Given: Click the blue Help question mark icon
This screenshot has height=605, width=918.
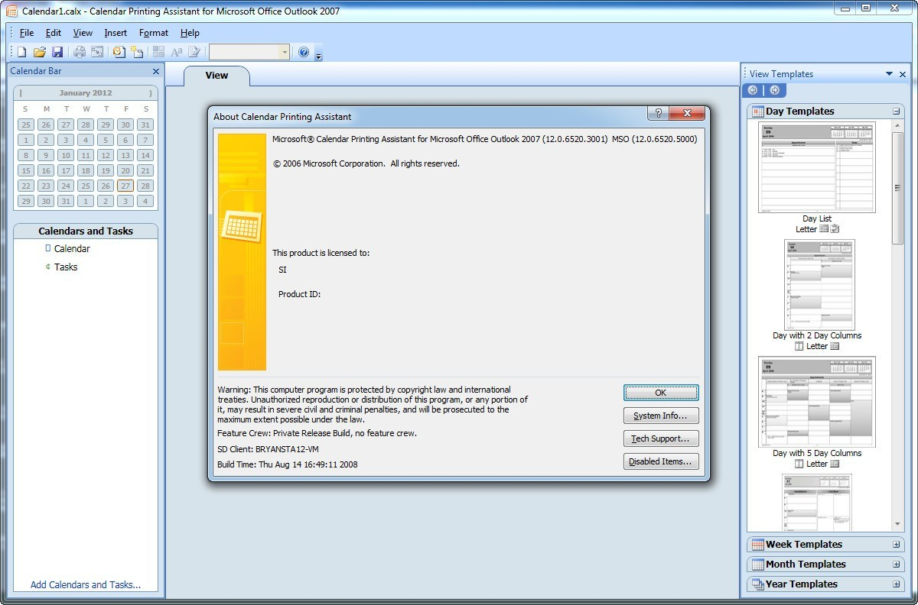Looking at the screenshot, I should pos(304,52).
